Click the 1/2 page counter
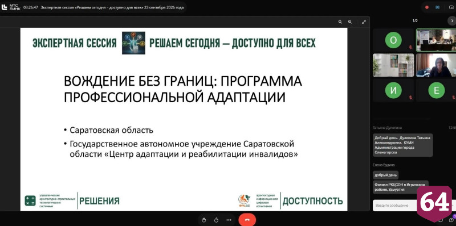This screenshot has height=226, width=456. [x=415, y=20]
